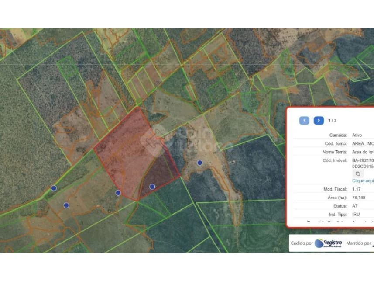Open the "Clique aqui" link
374x281 pixels.
[x=363, y=181]
